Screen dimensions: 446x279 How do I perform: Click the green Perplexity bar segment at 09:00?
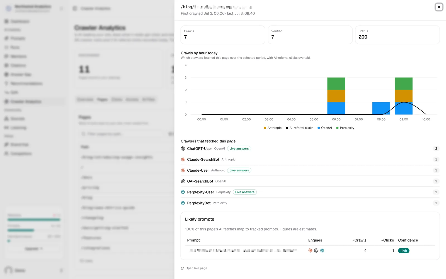click(403, 84)
